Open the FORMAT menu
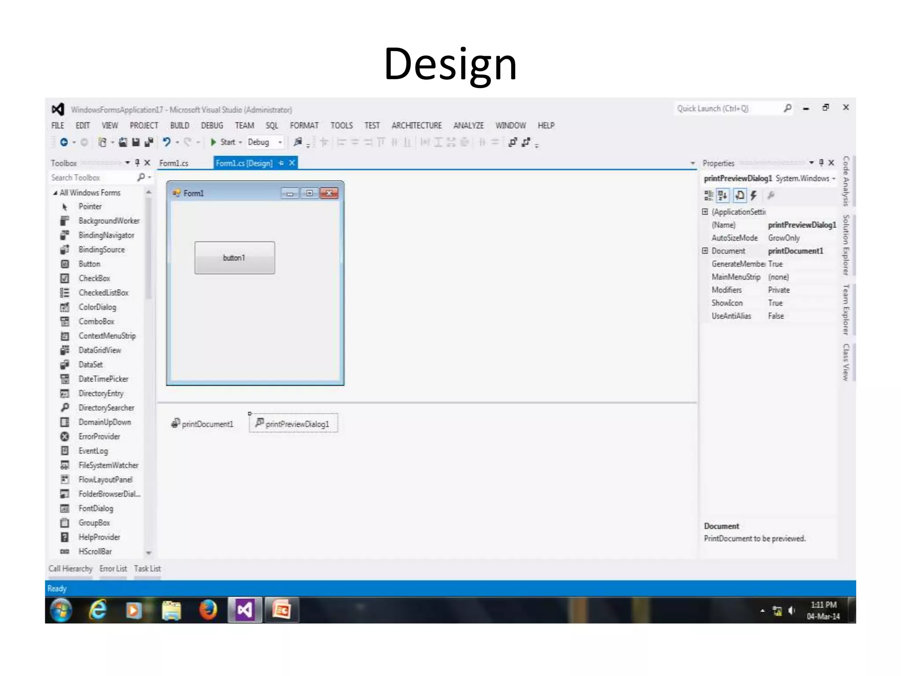The width and height of the screenshot is (901, 676). point(304,125)
